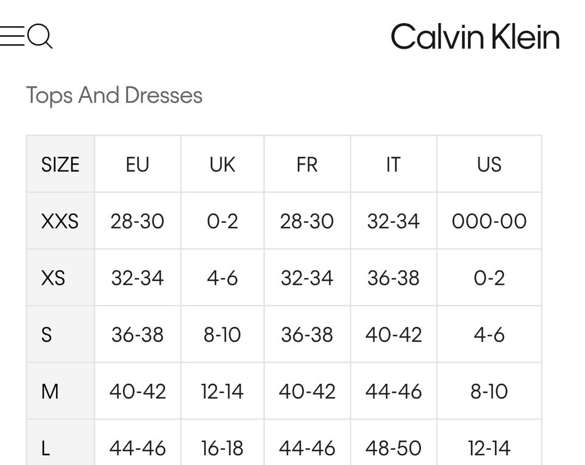Click the FR column header
The width and height of the screenshot is (585, 465).
[x=307, y=164]
